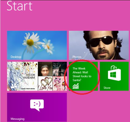Open the Photos tile
Image resolution: width=130 pixels, height=122 pixels.
(x=99, y=45)
